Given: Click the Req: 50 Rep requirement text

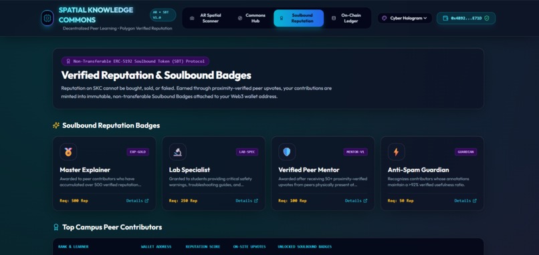Looking at the screenshot, I should 401,201.
